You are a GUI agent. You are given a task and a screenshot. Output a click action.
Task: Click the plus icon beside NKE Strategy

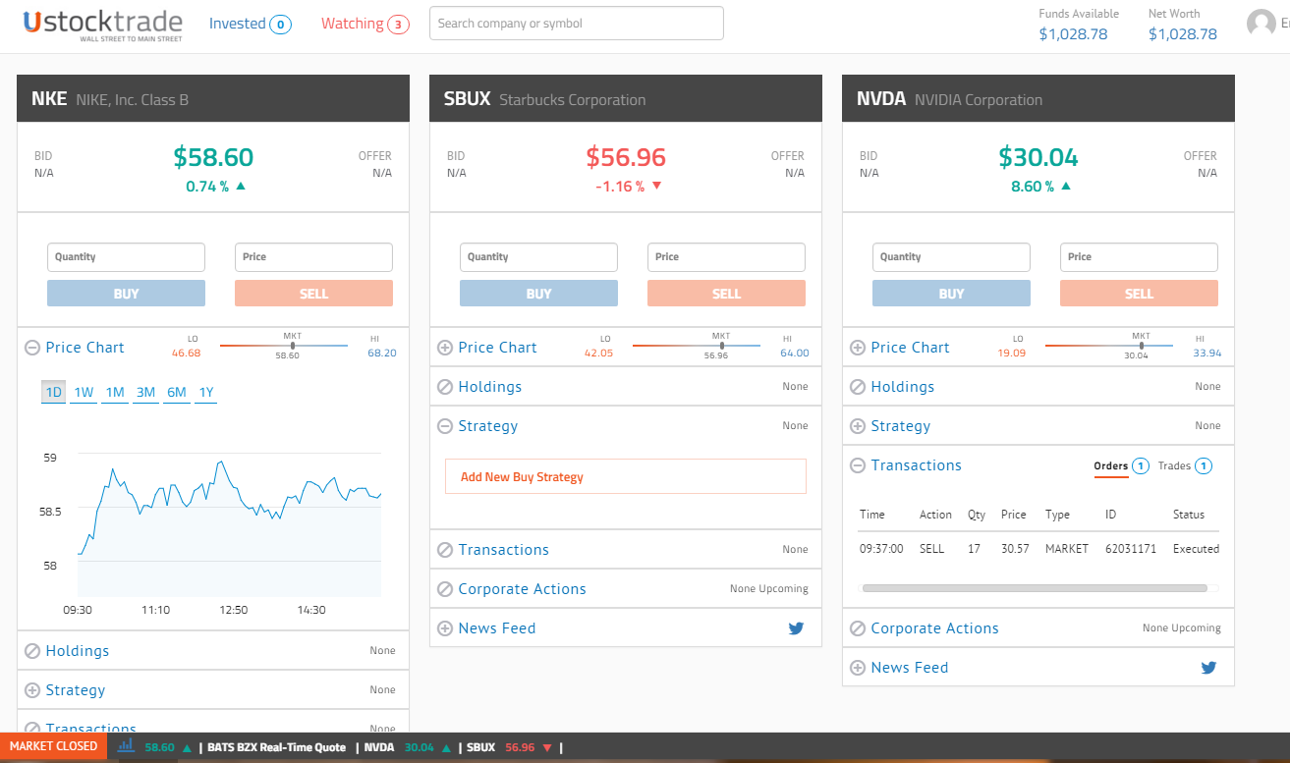click(32, 689)
